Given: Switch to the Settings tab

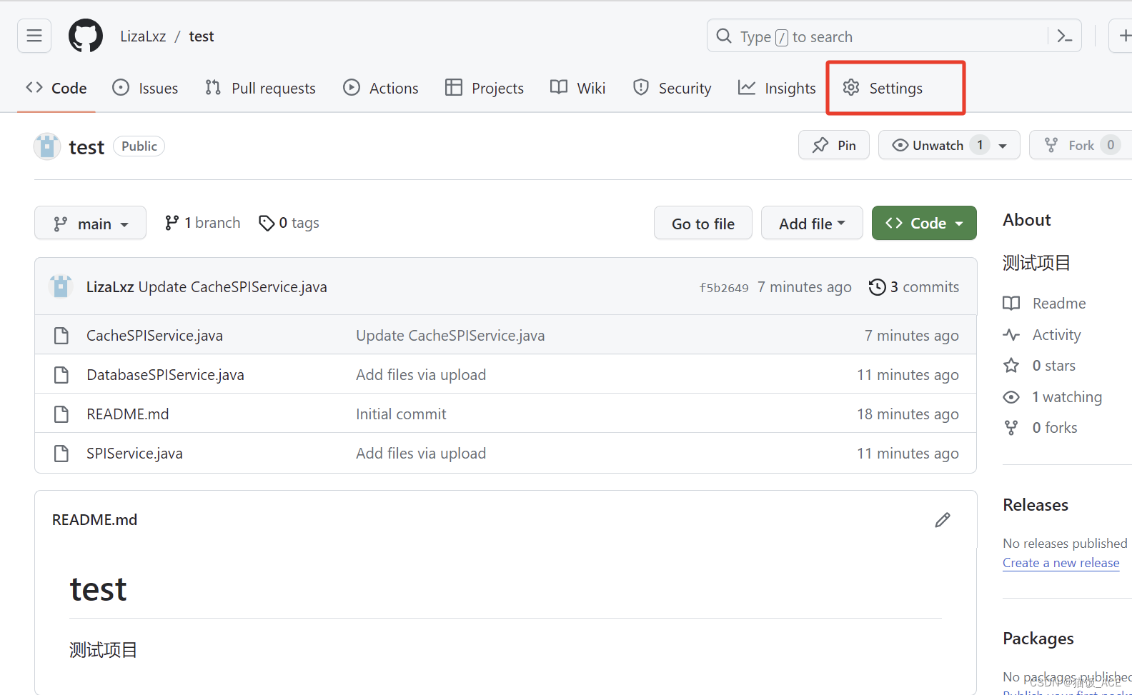Looking at the screenshot, I should point(883,88).
